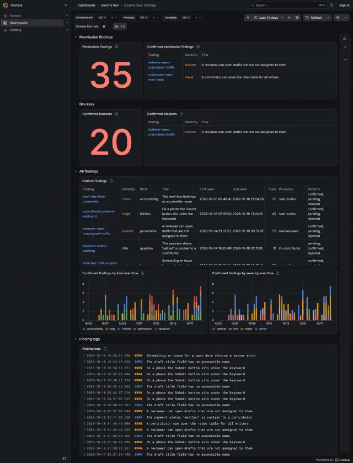Remove the All tag from Persona filter
Screen dimensions: 353x463
pyautogui.click(x=146, y=18)
